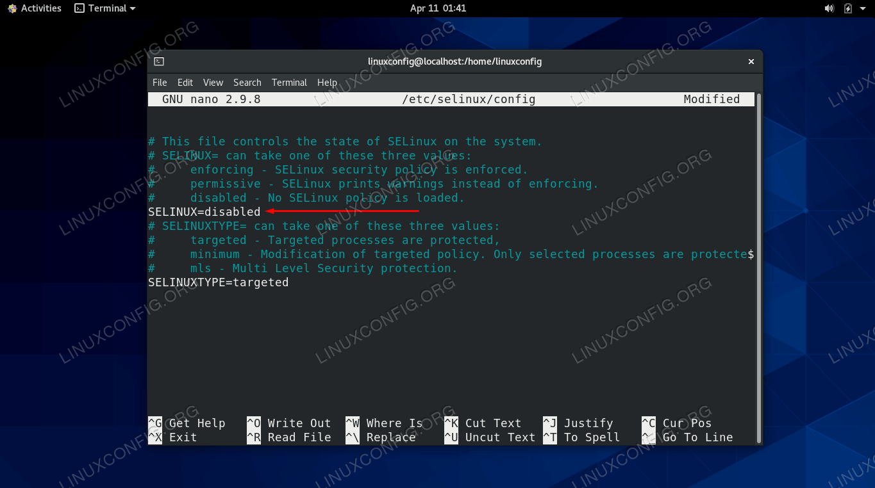Close the terminal window

coord(751,61)
